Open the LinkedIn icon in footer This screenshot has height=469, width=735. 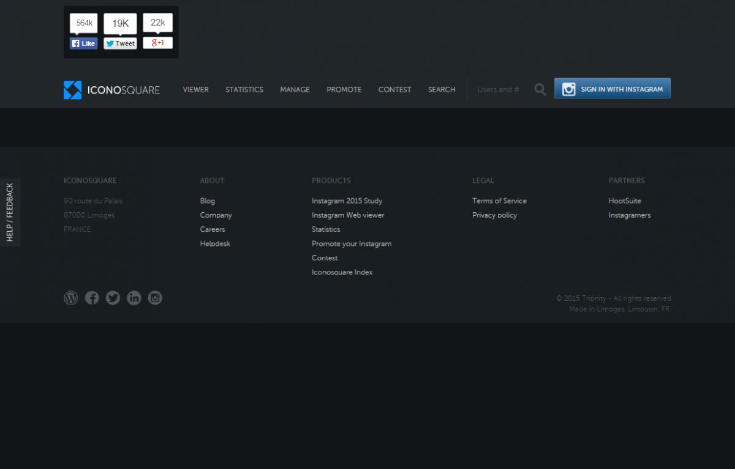click(x=134, y=298)
